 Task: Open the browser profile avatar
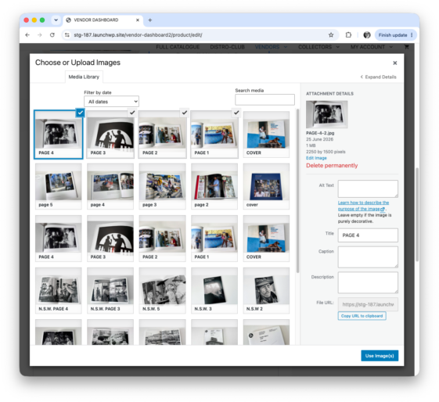click(367, 35)
